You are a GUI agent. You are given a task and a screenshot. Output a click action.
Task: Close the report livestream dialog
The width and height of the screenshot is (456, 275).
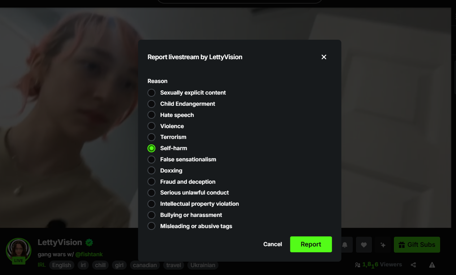pyautogui.click(x=324, y=57)
